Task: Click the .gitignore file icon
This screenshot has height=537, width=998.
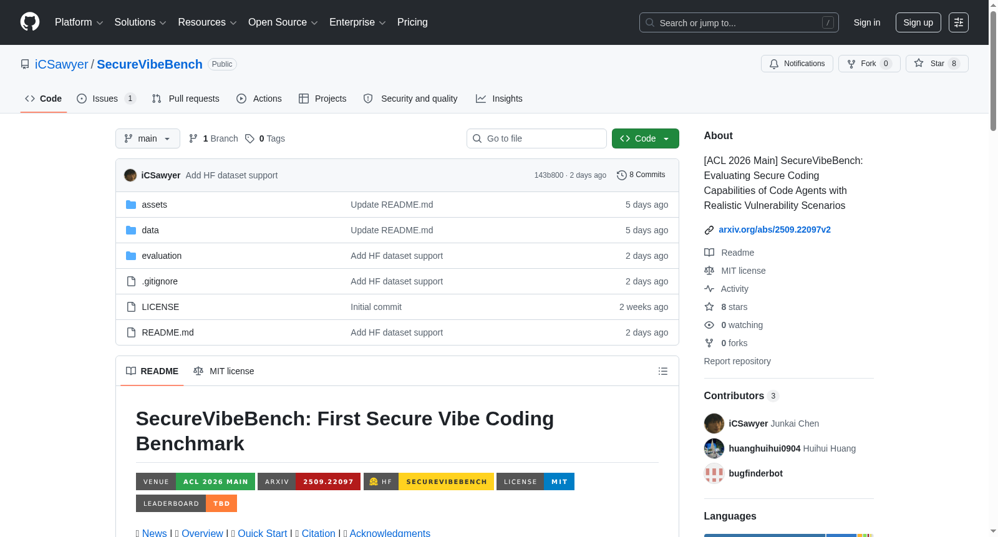Action: click(131, 281)
